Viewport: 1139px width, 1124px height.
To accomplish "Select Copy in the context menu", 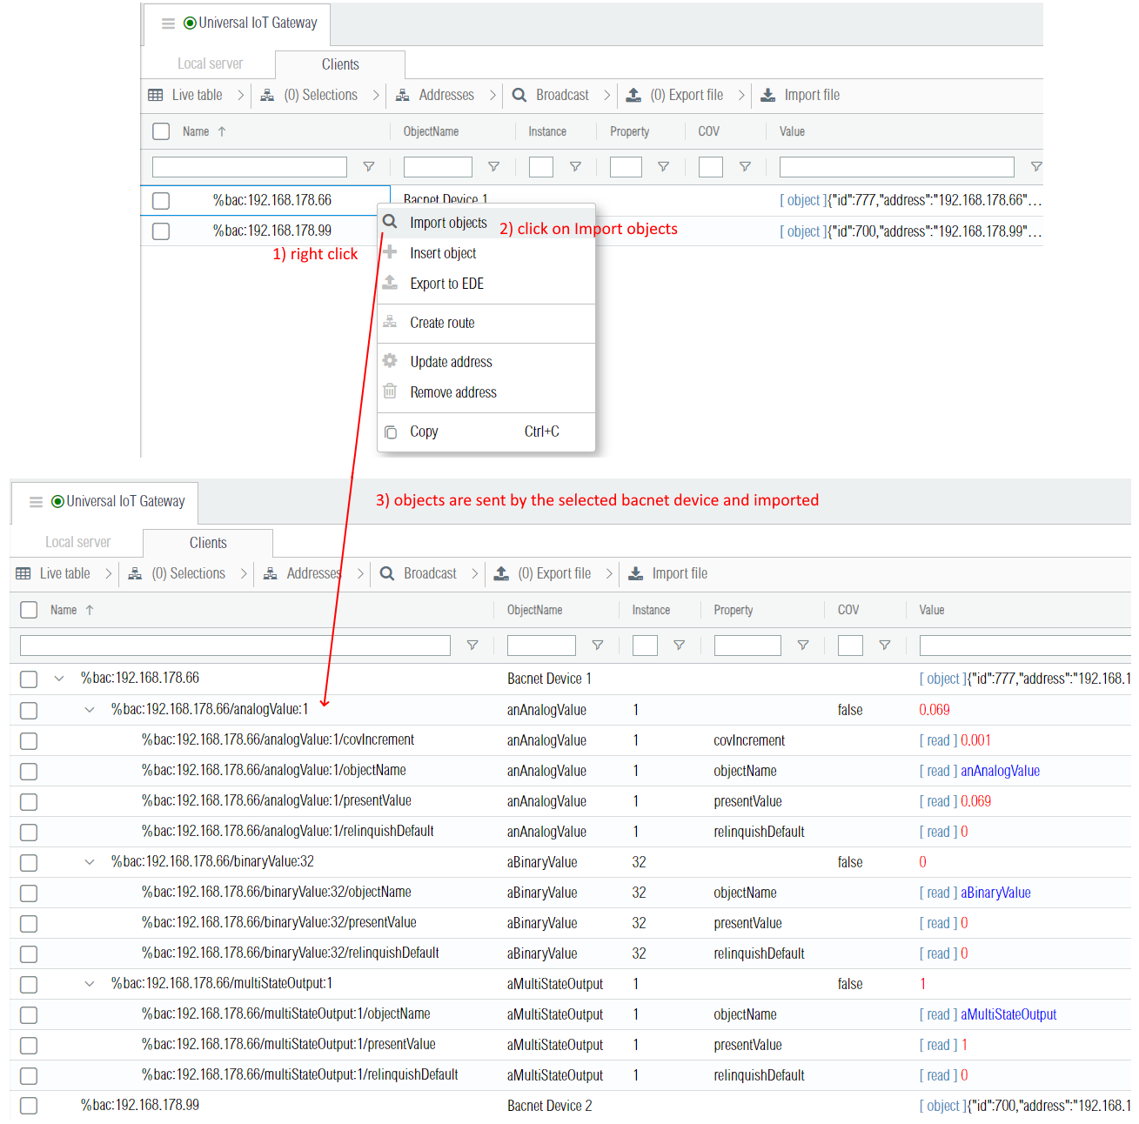I will pos(424,432).
